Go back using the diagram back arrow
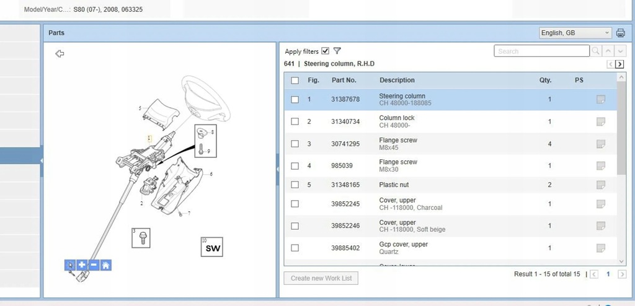This screenshot has width=635, height=306. tap(60, 54)
